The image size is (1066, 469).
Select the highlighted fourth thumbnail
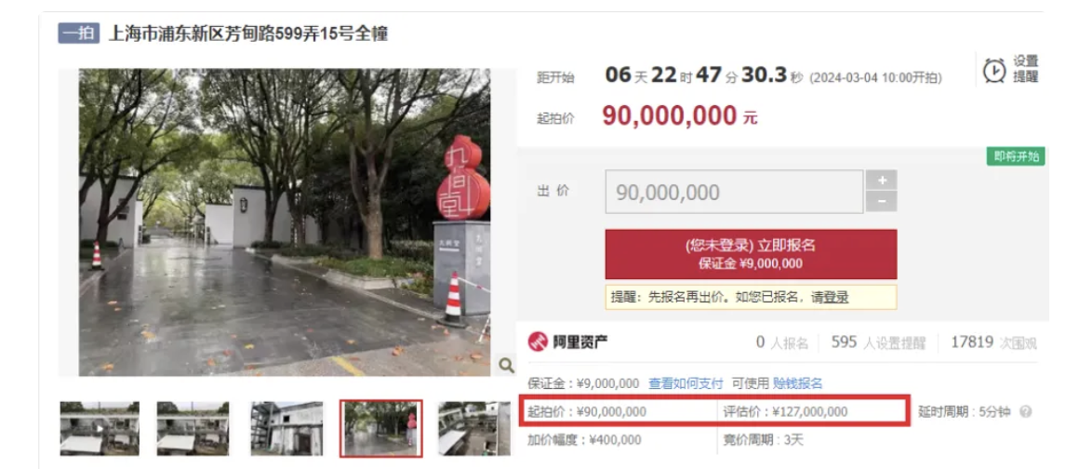point(380,428)
